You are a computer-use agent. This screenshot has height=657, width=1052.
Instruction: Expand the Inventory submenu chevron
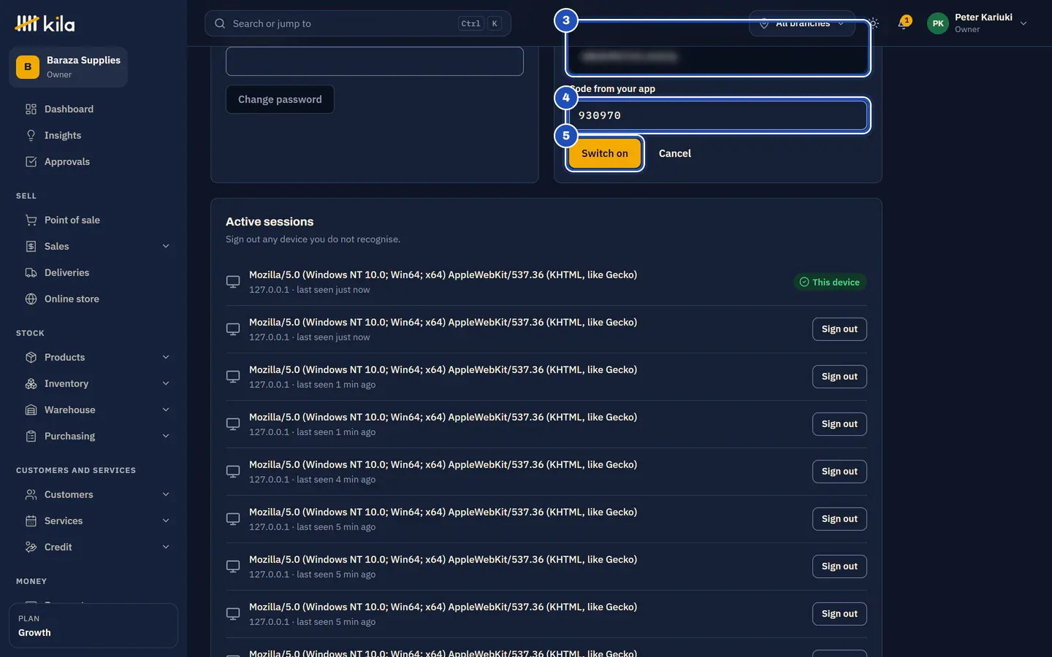[x=166, y=383]
